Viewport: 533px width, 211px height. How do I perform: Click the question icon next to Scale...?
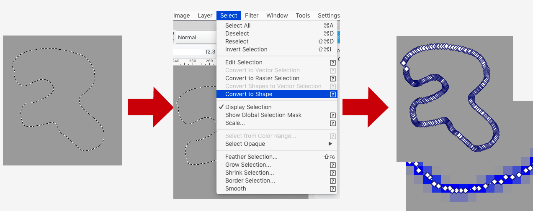(x=333, y=123)
